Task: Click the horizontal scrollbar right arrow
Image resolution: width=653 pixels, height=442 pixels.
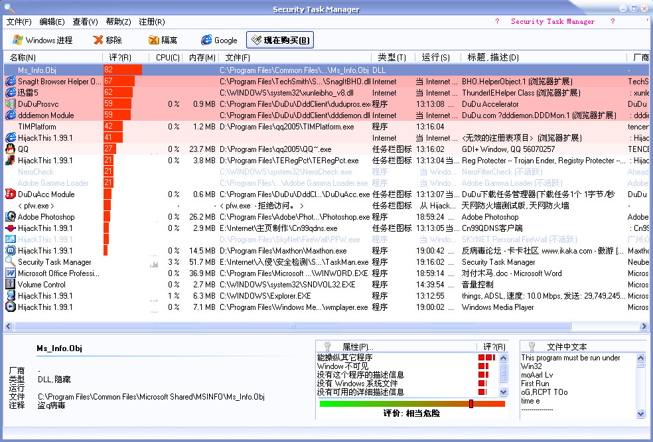Action: [644, 326]
